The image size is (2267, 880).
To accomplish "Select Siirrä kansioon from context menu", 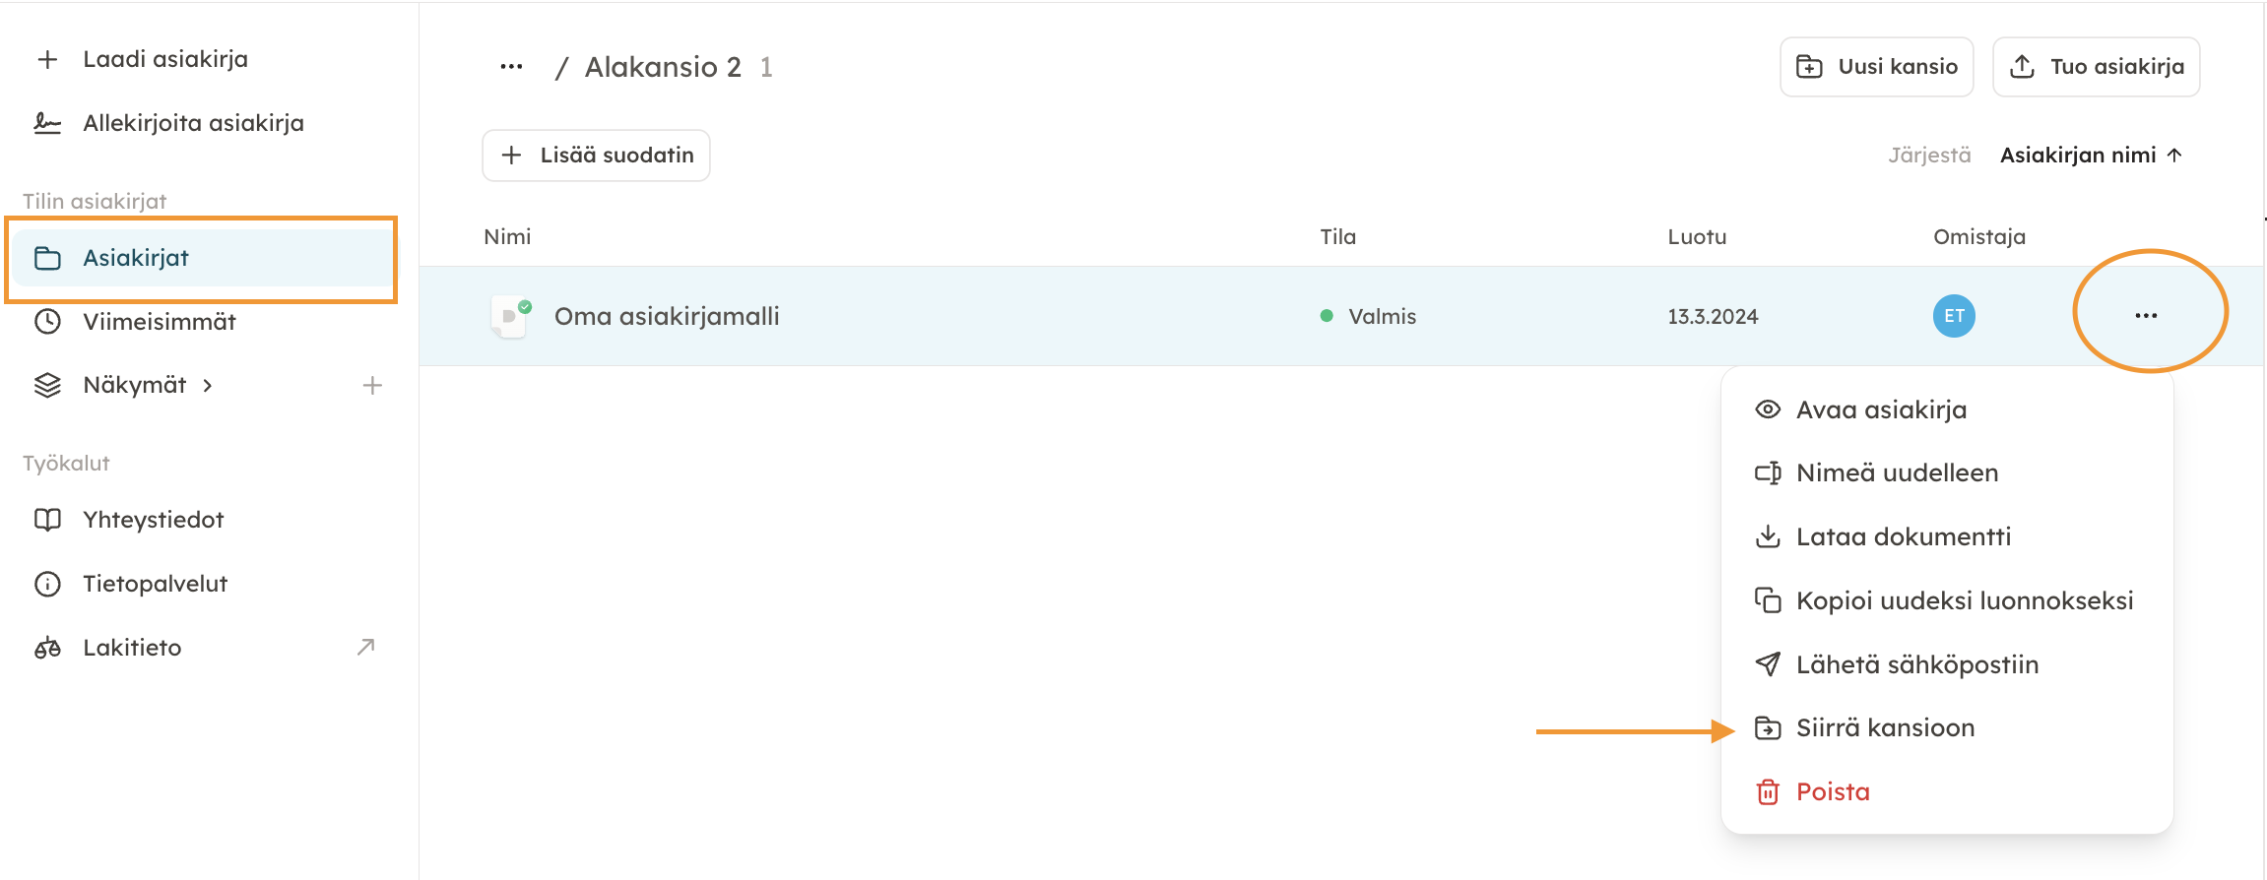I will click(1885, 728).
